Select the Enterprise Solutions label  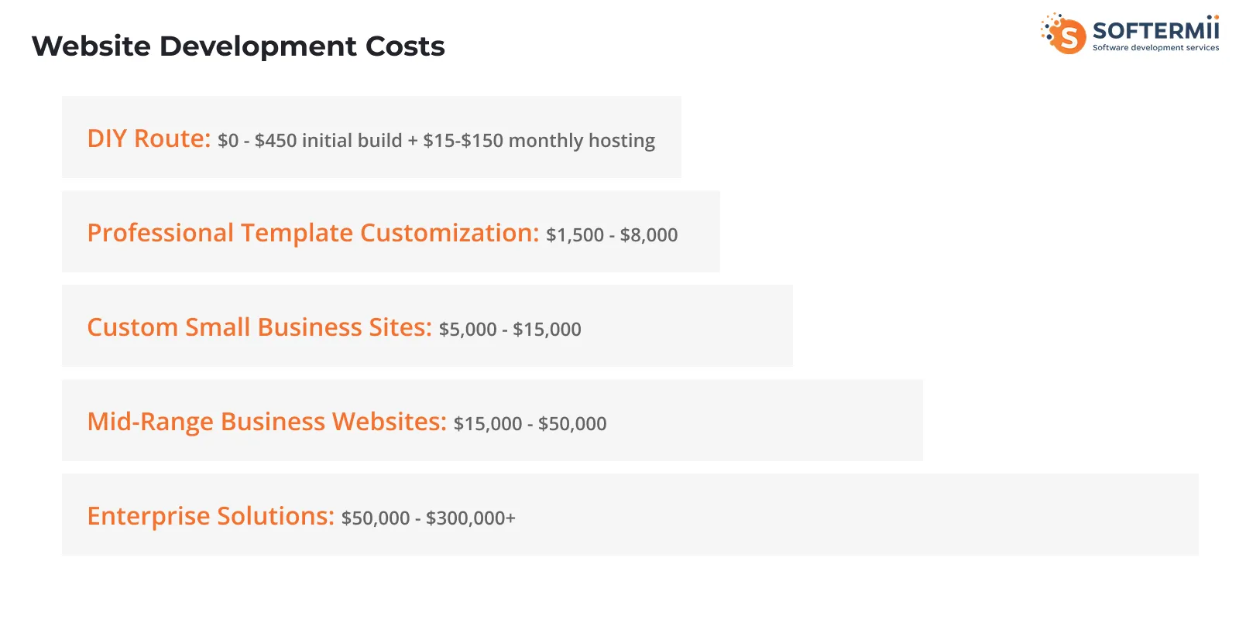pos(211,516)
